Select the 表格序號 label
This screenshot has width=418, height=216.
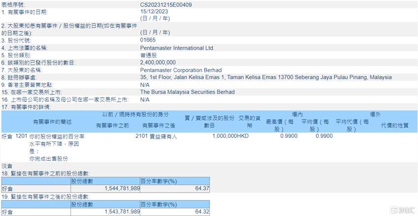coord(12,5)
